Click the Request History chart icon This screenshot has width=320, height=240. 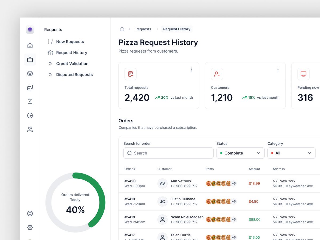[50, 53]
